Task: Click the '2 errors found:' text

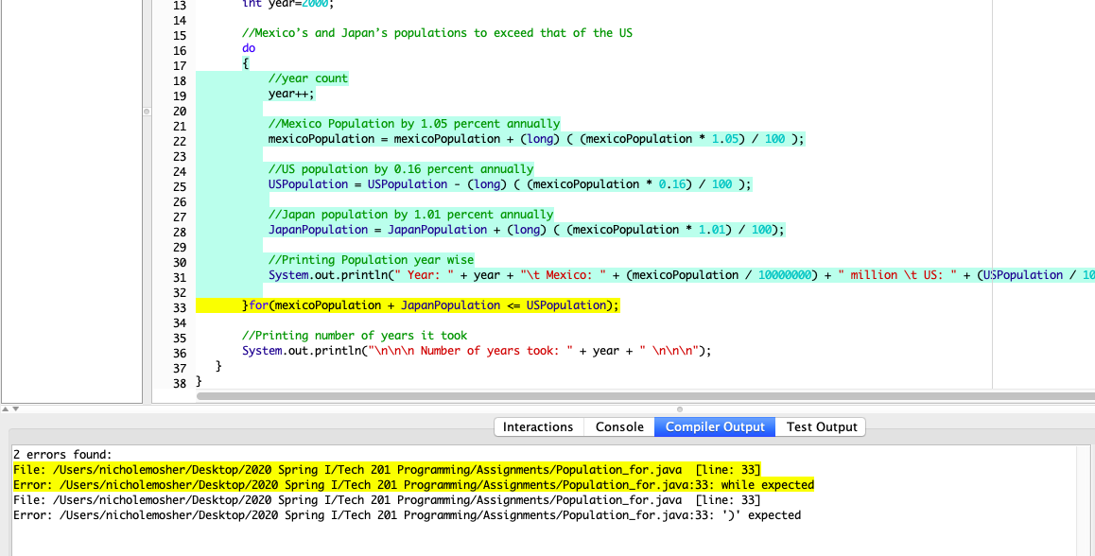Action: click(62, 454)
